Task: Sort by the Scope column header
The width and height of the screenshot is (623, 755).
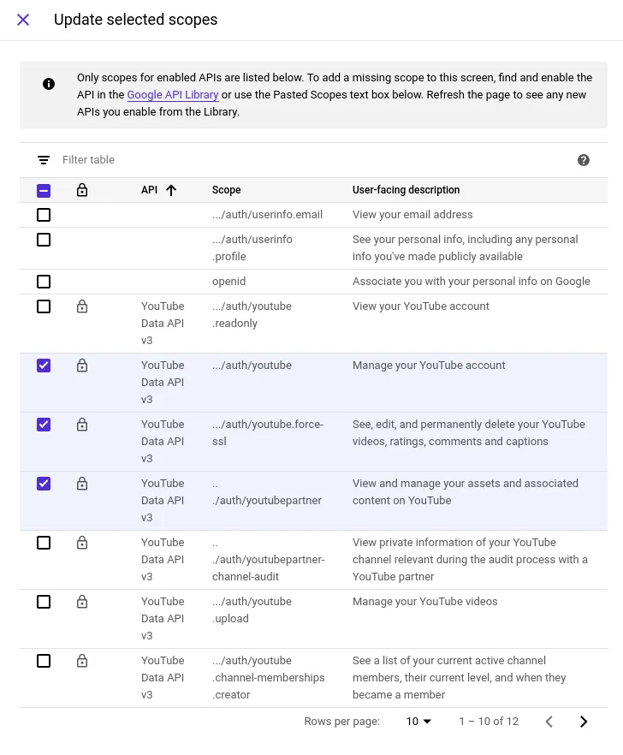Action: tap(227, 190)
